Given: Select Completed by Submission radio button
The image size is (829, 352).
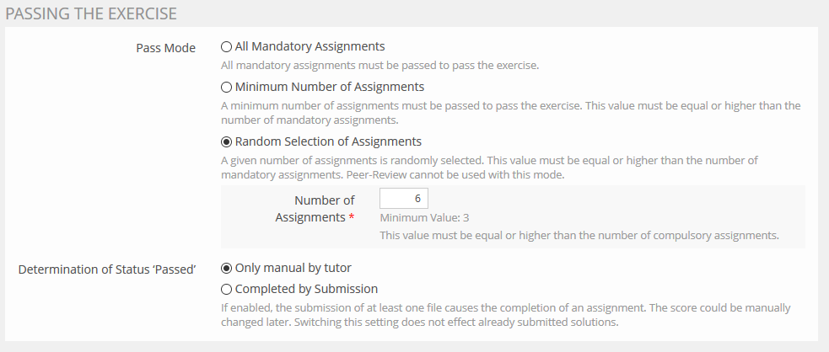Looking at the screenshot, I should point(226,289).
